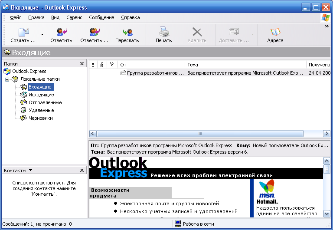Image resolution: width=333 pixels, height=230 pixels.
Task: Close the Контакты contacts pane
Action: [x=82, y=170]
